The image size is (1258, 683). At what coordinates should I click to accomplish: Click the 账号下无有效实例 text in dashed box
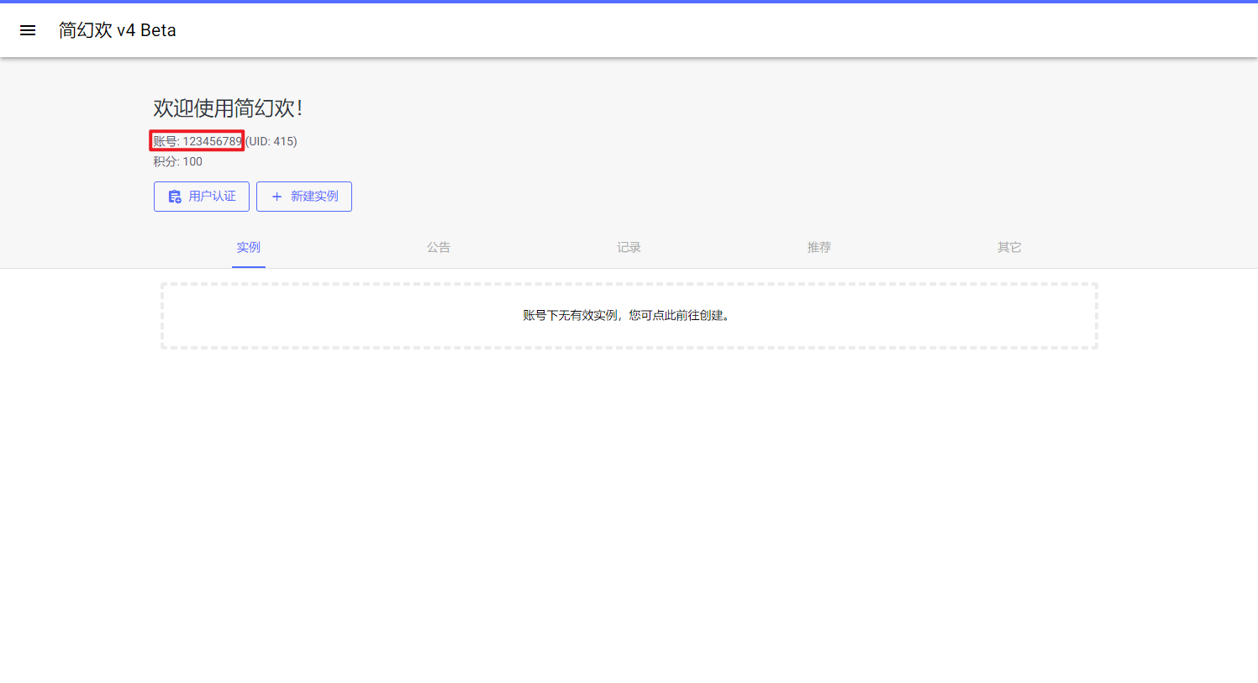pyautogui.click(x=570, y=316)
